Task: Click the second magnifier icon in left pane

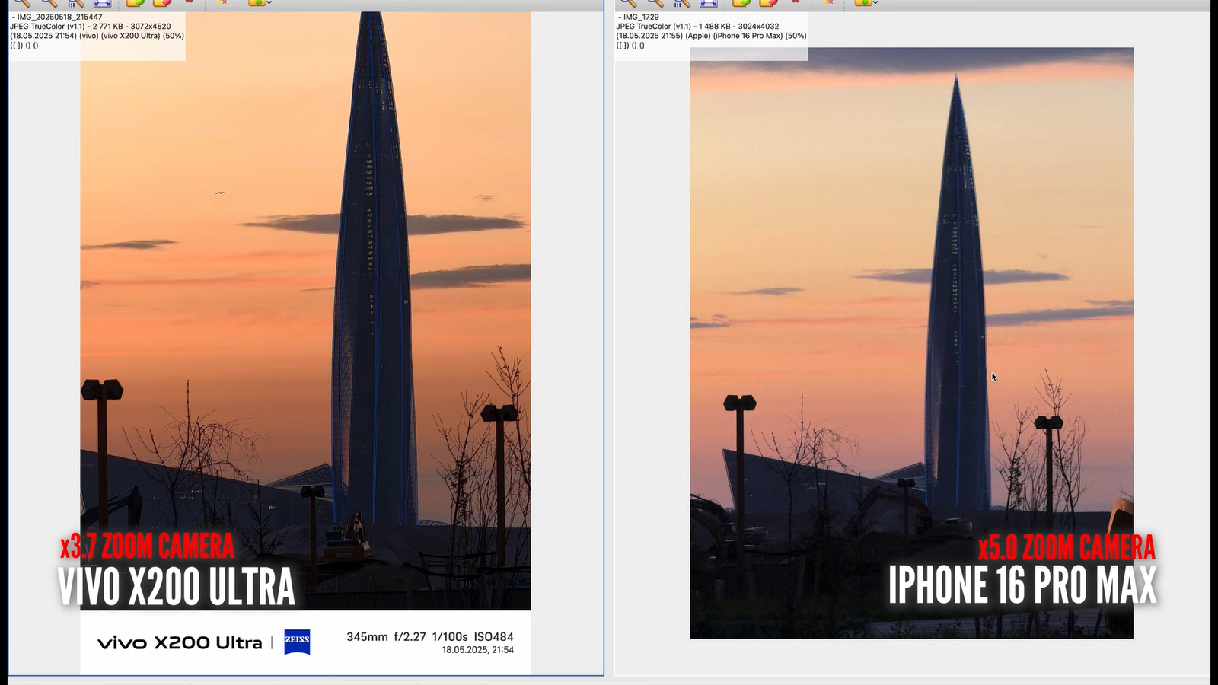Action: point(49,3)
